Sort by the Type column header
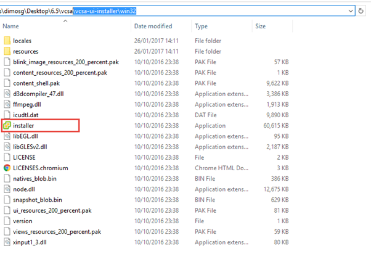This screenshot has width=371, height=259. (x=201, y=26)
